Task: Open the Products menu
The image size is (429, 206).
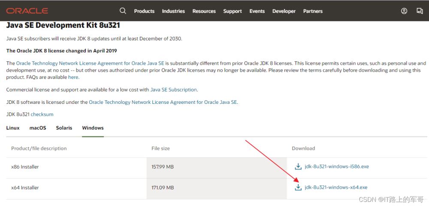Action: [144, 11]
